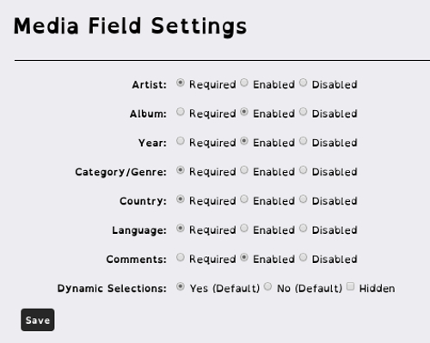This screenshot has height=343, width=430.
Task: Disable the Language field
Action: [304, 228]
